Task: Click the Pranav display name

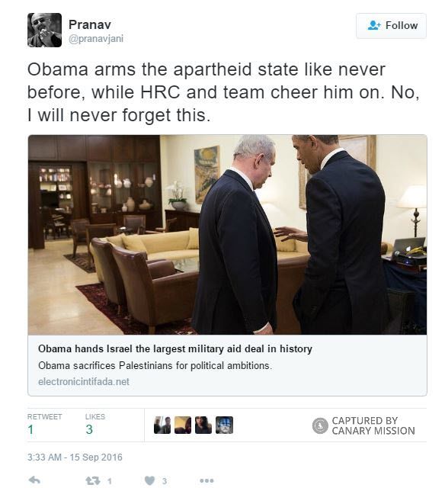Action: (90, 24)
